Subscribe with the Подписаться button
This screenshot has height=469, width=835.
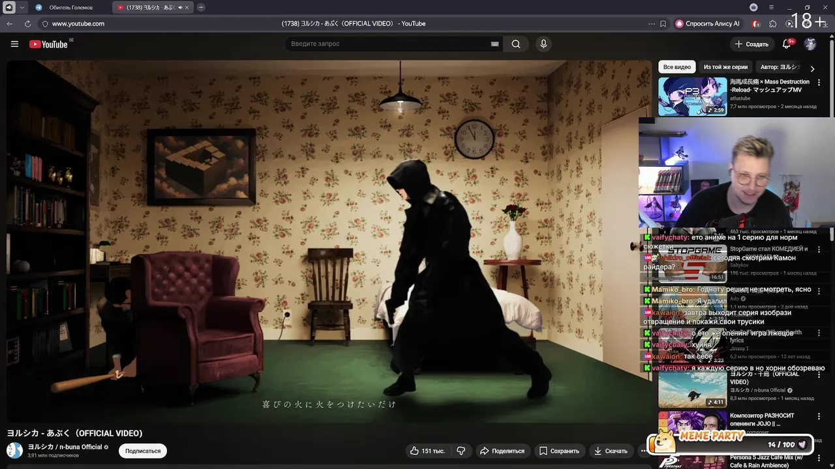143,451
